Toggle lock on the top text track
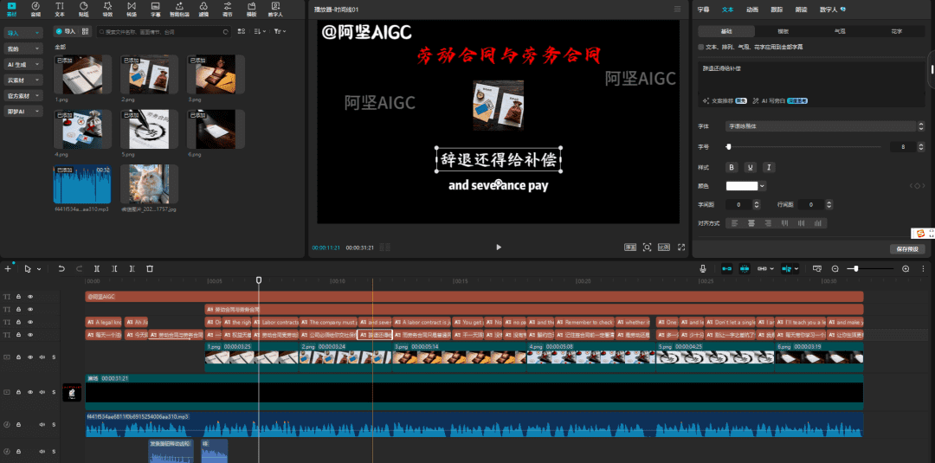 (18, 297)
